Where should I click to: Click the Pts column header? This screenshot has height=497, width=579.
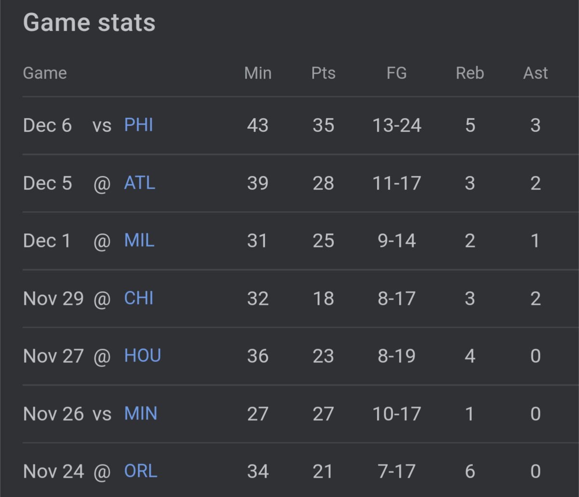tap(323, 73)
